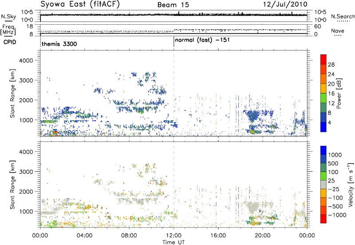This screenshot has height=245, width=355.
Task: Click the '3000' tick of the velocity panel
Action: tap(26, 172)
